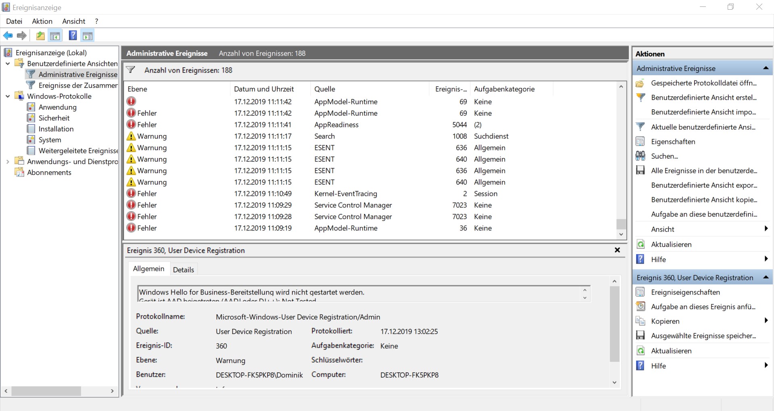Click Gespeicherte Protokolldatei öffnen action
Viewport: 774px width, 411px height.
coord(703,83)
